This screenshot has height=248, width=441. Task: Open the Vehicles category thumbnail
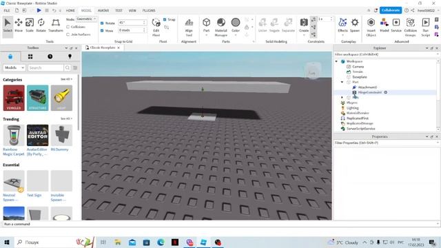pyautogui.click(x=14, y=98)
